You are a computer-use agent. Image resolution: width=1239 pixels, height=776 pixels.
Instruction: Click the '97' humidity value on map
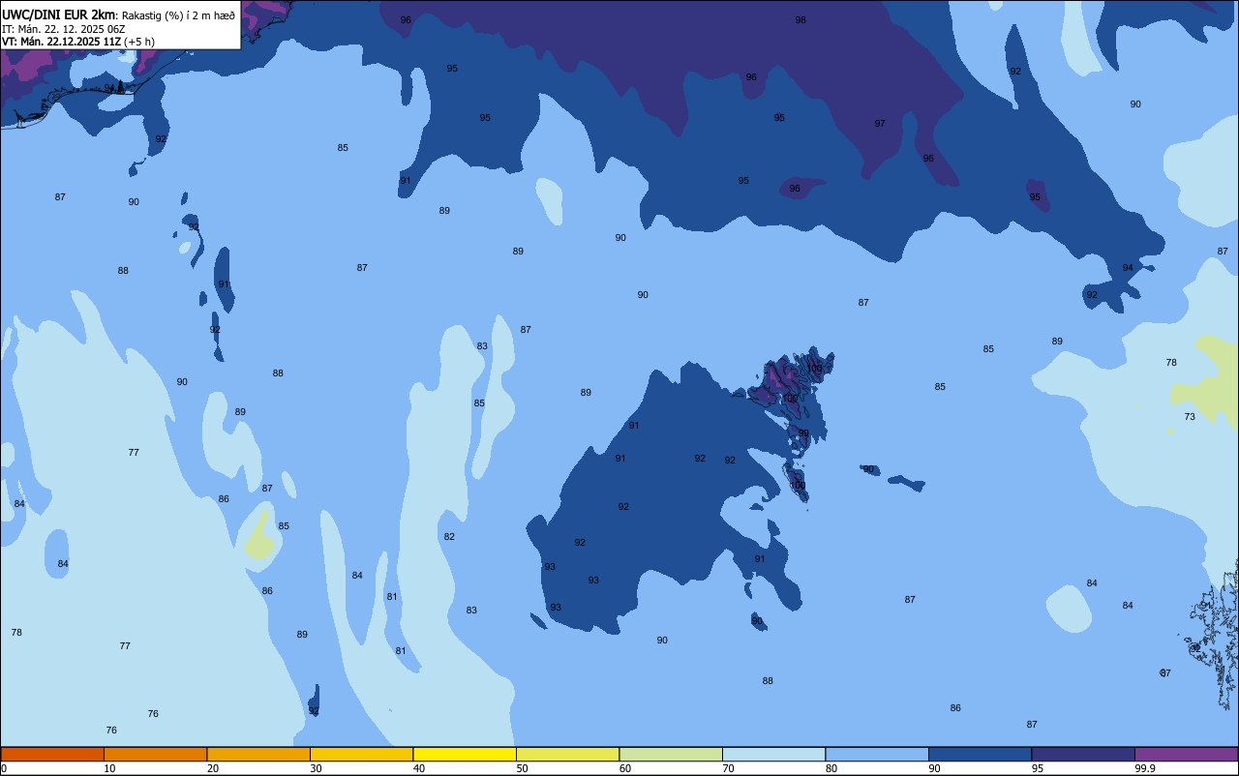(880, 123)
